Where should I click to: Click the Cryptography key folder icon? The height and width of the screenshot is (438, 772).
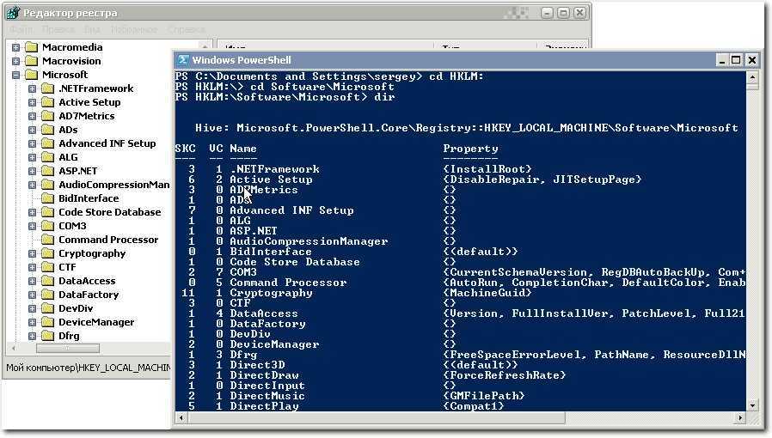[47, 253]
